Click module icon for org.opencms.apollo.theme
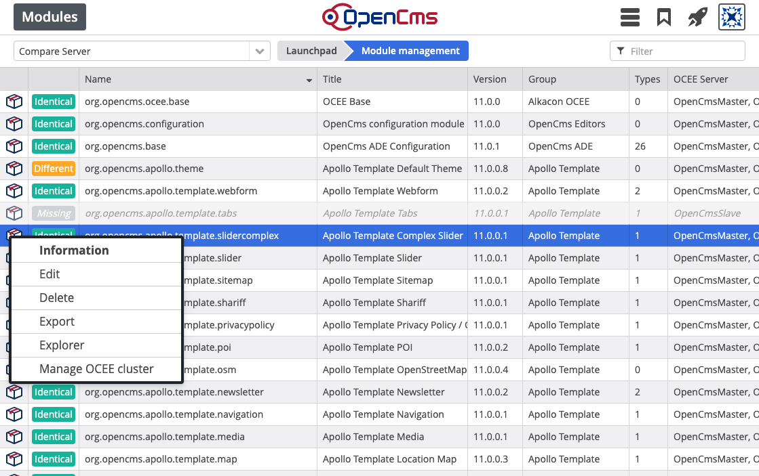 pos(14,169)
